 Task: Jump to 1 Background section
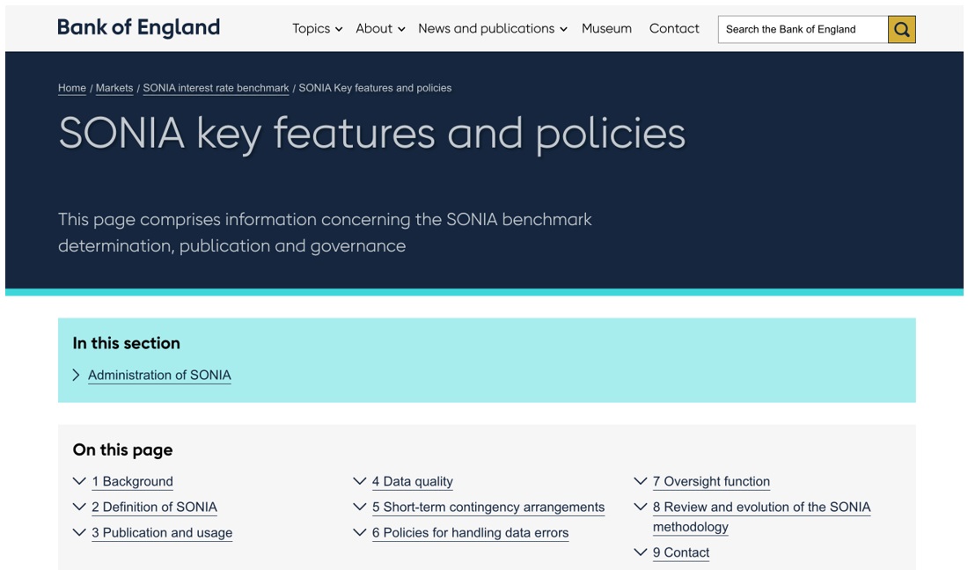pyautogui.click(x=132, y=482)
